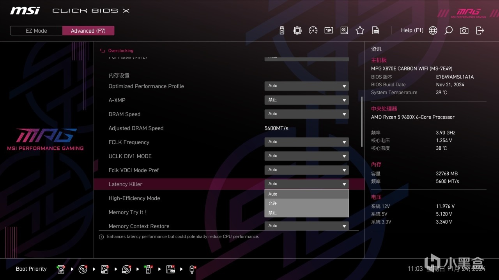Click the 1.254 V core voltage value
Screen dimensions: 499x280
tap(444, 140)
